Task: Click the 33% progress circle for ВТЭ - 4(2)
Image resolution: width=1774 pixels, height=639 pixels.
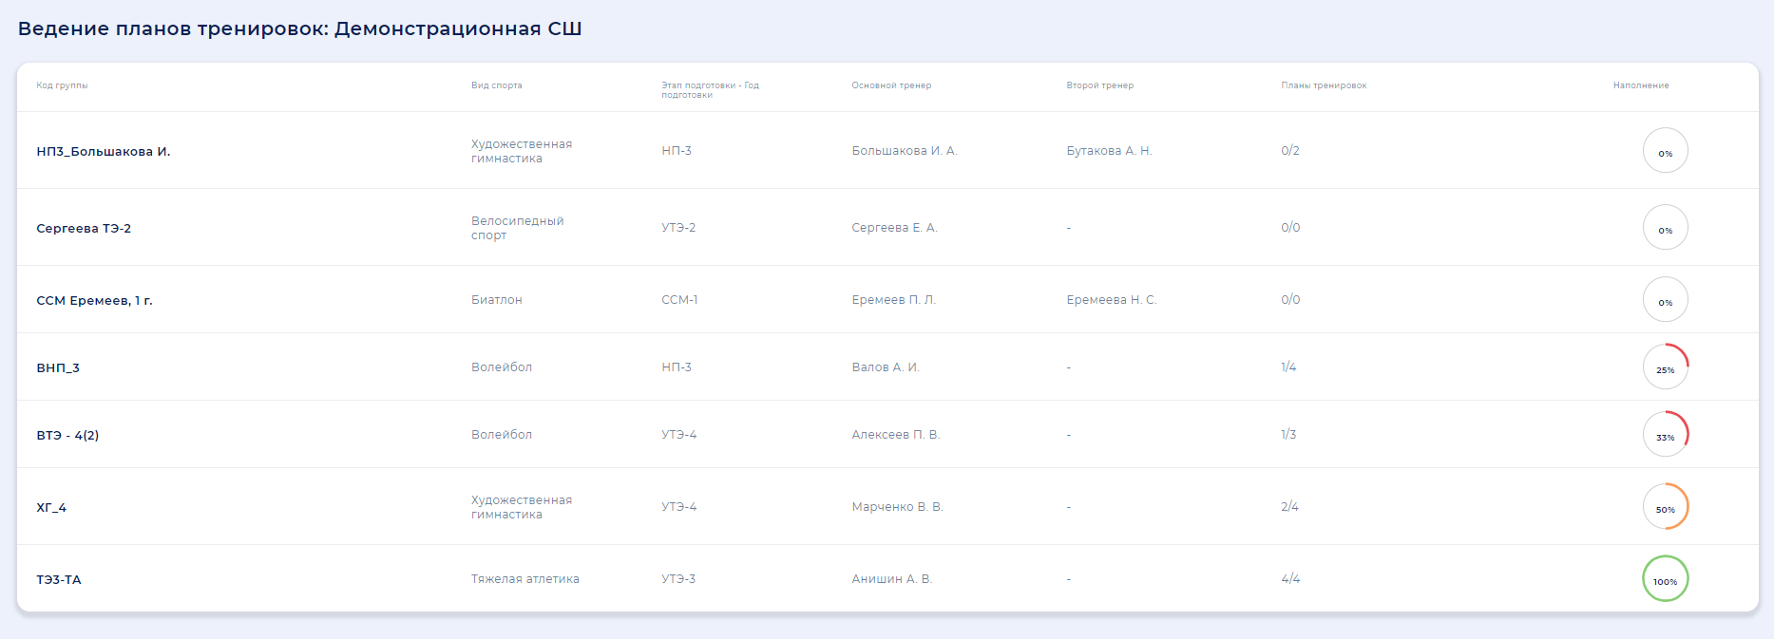Action: coord(1665,434)
